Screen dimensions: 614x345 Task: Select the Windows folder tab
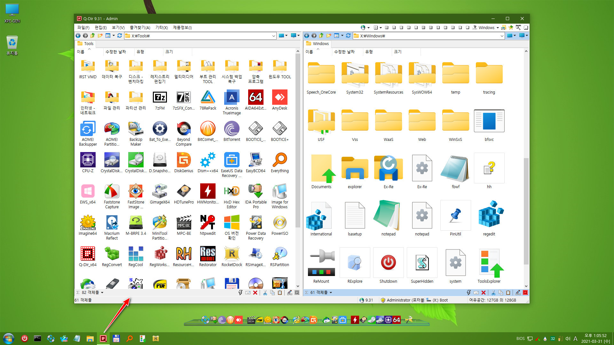click(318, 44)
